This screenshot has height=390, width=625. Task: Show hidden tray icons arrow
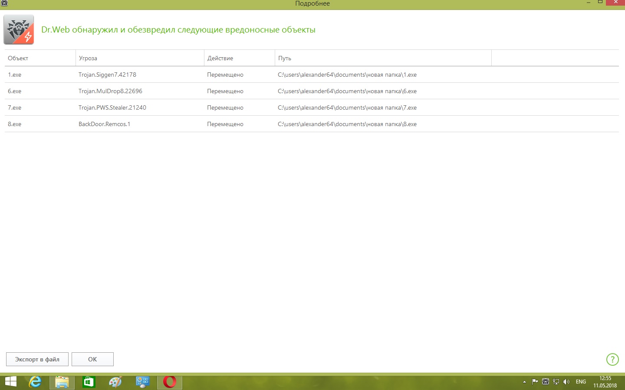(524, 382)
